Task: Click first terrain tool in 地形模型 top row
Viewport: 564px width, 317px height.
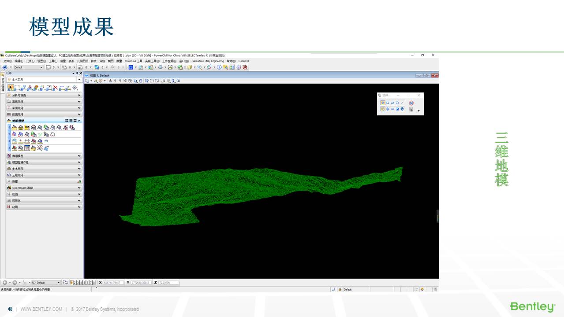Action: (14, 128)
